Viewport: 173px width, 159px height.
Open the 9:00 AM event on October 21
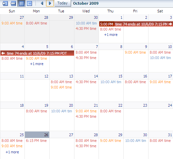(x=86, y=111)
